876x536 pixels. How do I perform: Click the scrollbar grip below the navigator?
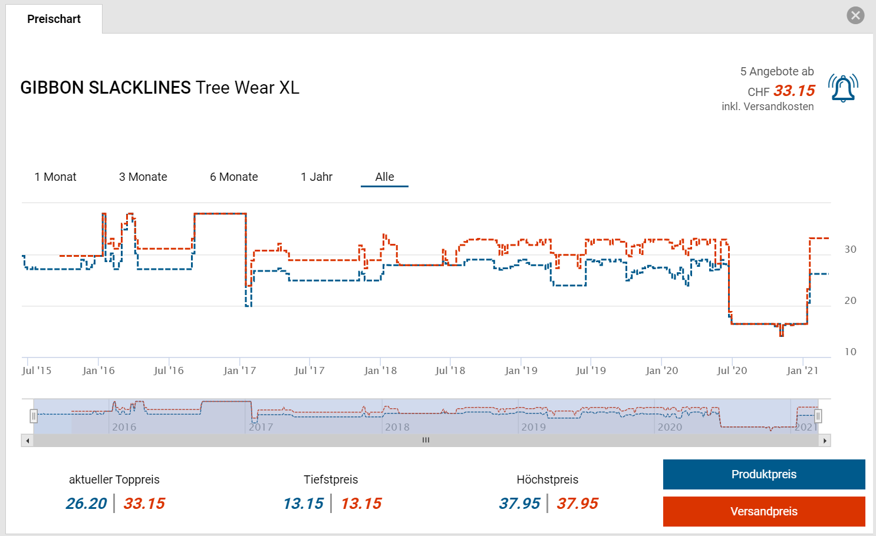click(426, 441)
